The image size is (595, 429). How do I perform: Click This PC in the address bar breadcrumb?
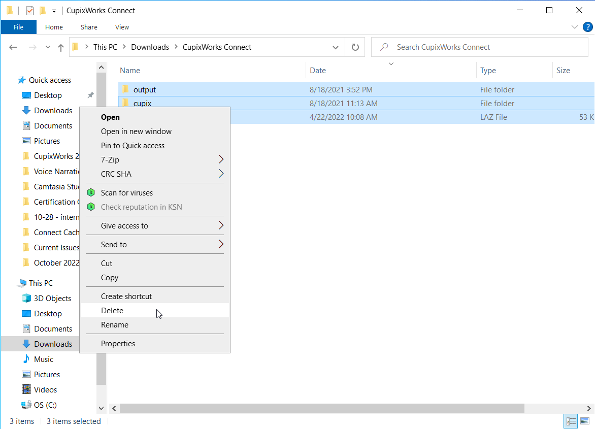point(105,47)
